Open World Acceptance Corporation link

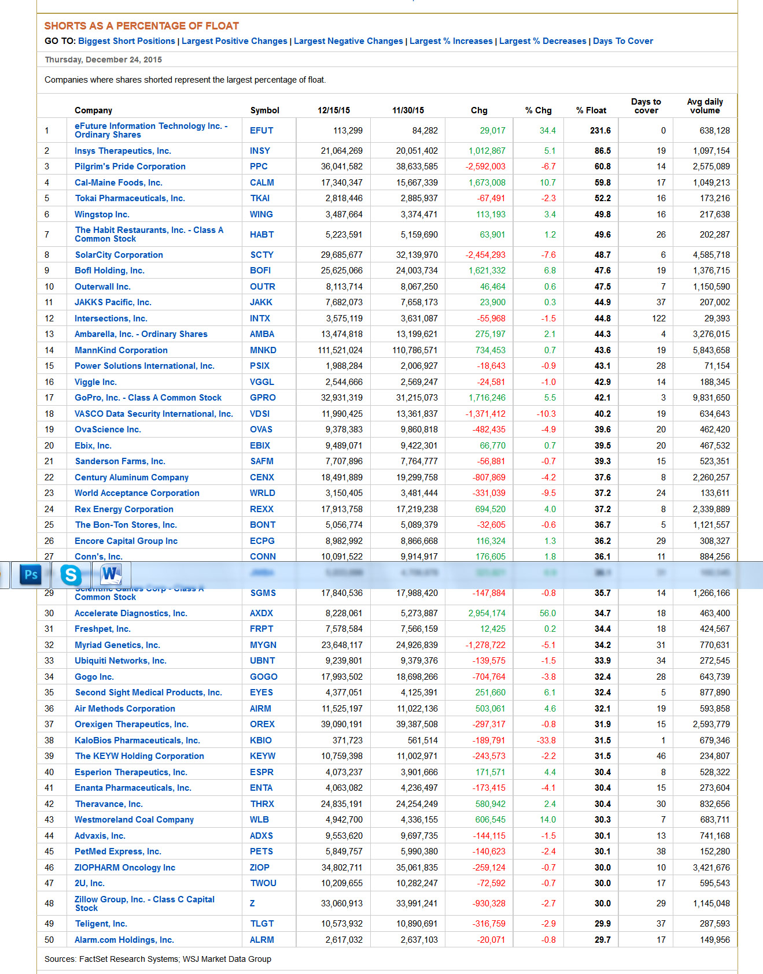pyautogui.click(x=137, y=493)
